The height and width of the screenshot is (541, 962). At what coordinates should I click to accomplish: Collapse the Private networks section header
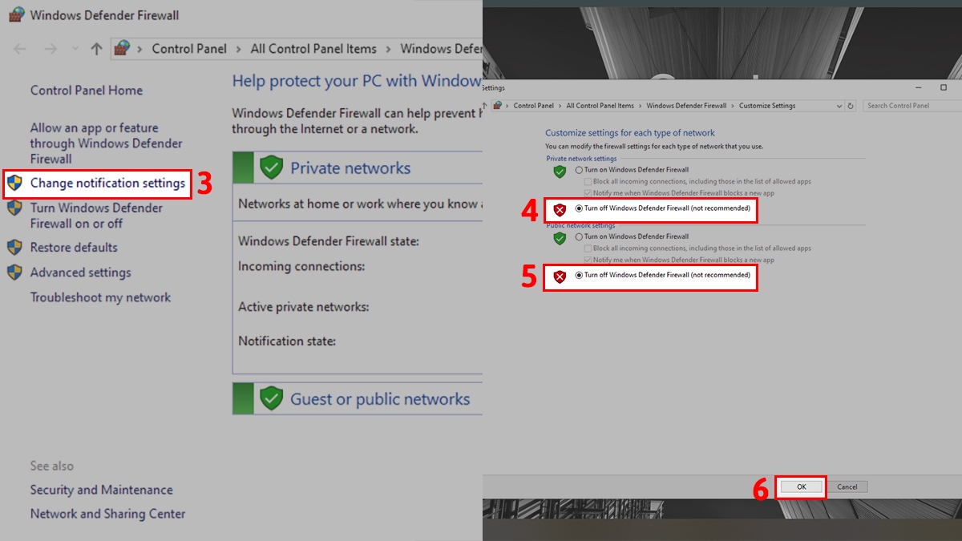point(358,168)
